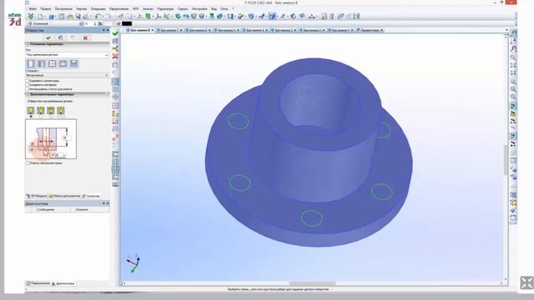Viewport: 534px width, 300px height.
Task: Tick the third checkbox about document status
Action: coord(28,89)
